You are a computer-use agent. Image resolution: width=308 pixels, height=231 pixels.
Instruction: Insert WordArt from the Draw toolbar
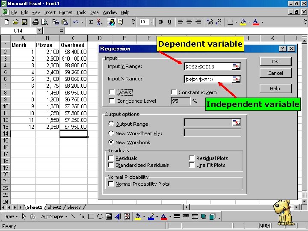(x=118, y=216)
